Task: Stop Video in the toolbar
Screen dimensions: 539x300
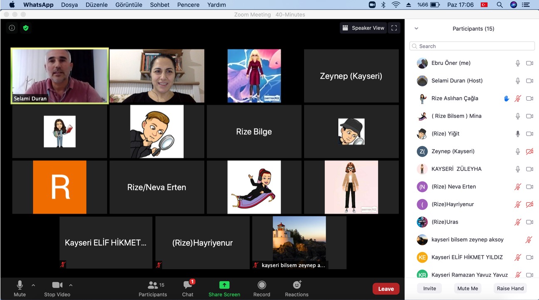Action: pos(57,289)
